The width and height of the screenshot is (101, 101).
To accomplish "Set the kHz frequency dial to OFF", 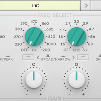I will tap(67, 50).
